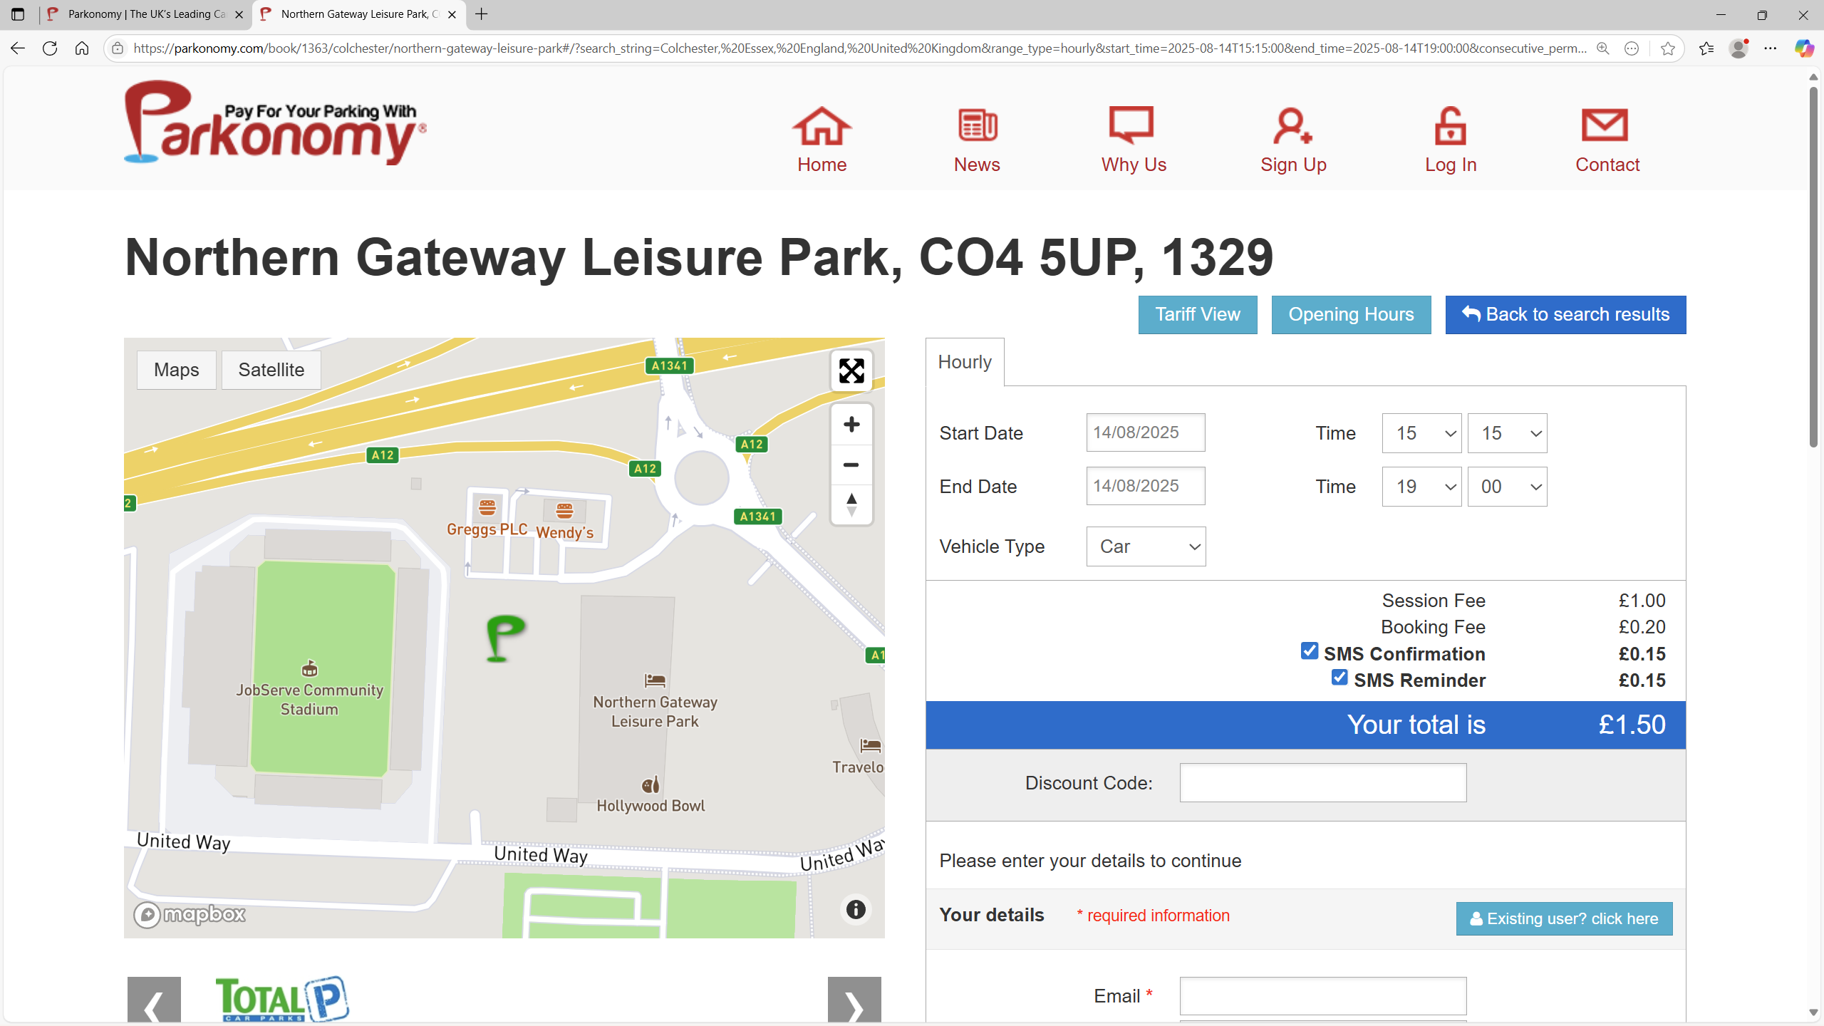
Task: Click the Tariff View button
Action: click(x=1198, y=314)
